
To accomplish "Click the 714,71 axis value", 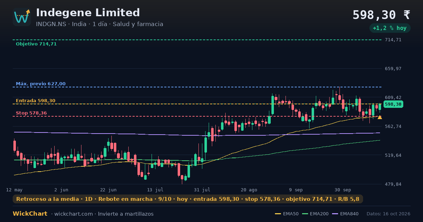I will click(393, 40).
